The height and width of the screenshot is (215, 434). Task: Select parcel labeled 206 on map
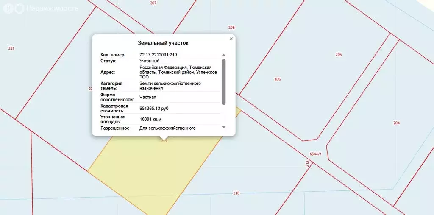pyautogui.click(x=231, y=28)
